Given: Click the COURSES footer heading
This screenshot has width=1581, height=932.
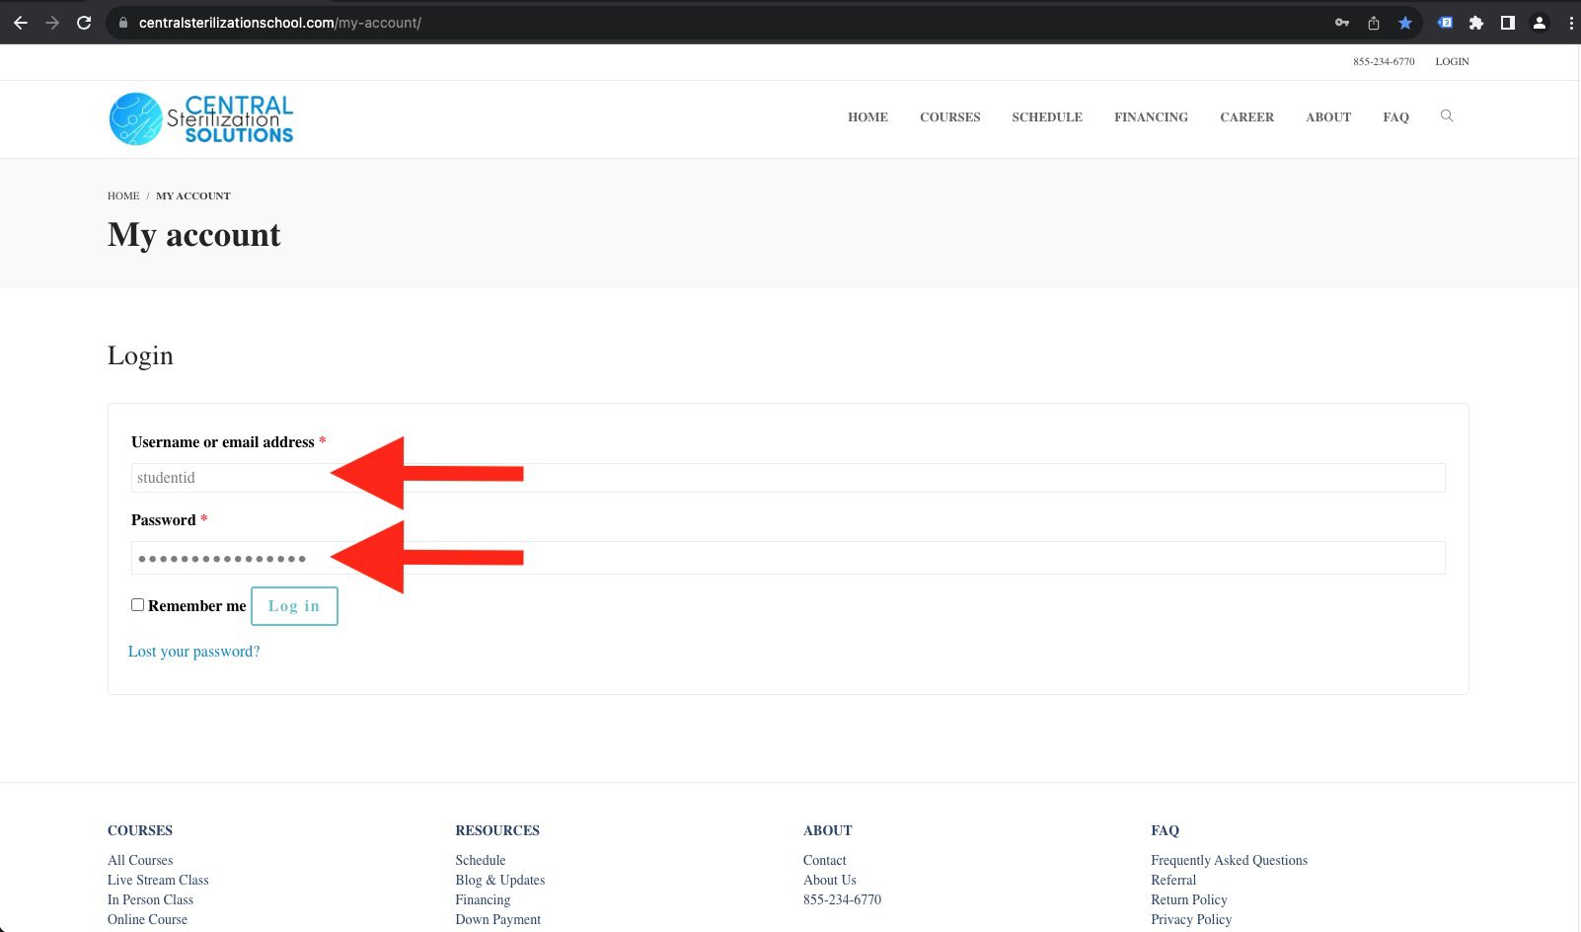Looking at the screenshot, I should point(140,830).
